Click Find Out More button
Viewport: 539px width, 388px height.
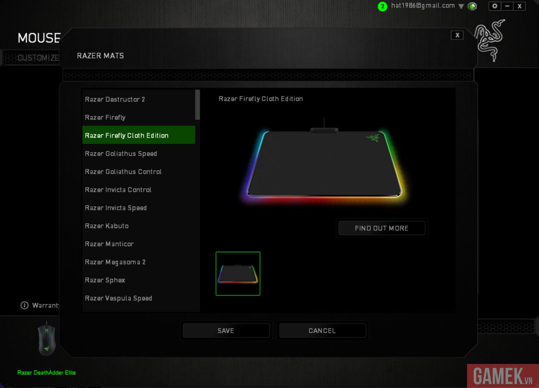click(x=382, y=228)
